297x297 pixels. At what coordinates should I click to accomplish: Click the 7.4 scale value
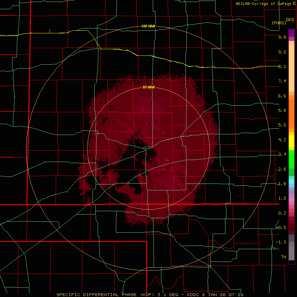(x=282, y=81)
